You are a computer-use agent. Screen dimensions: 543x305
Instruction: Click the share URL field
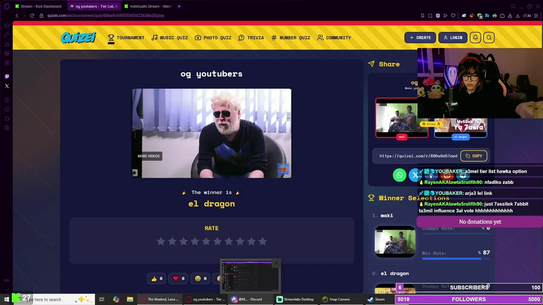pos(418,156)
